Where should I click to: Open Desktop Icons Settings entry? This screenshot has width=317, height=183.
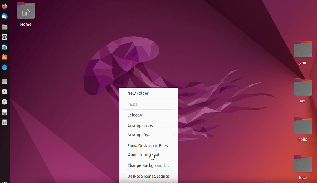pyautogui.click(x=148, y=176)
